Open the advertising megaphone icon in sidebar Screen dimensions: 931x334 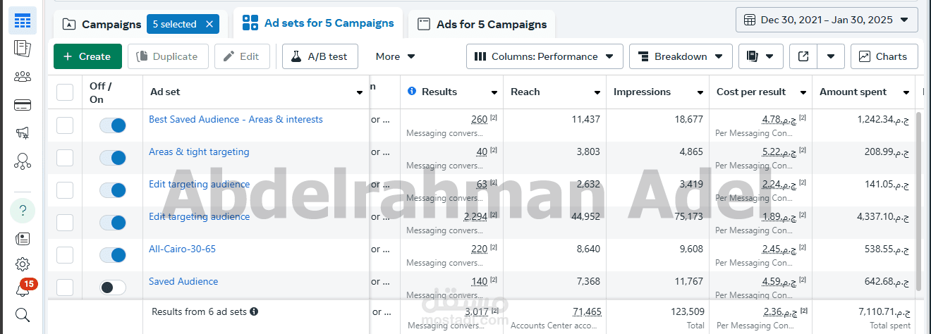click(x=23, y=133)
